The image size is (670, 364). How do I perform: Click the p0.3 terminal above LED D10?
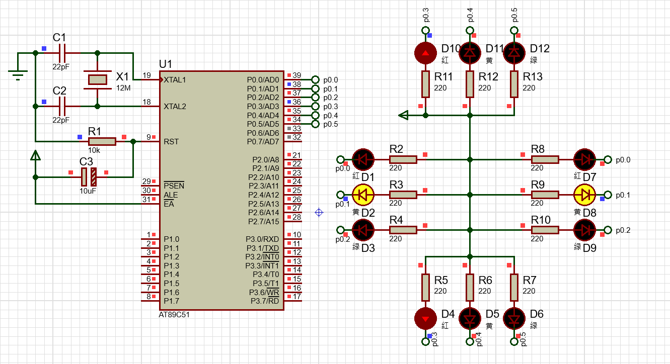[x=426, y=31]
